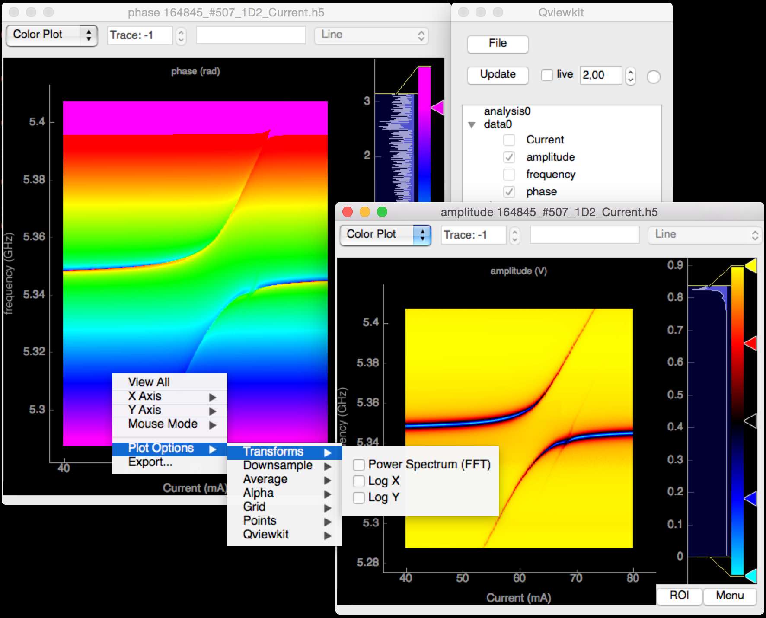Viewport: 766px width, 618px height.
Task: Open Average submenu
Action: [284, 479]
